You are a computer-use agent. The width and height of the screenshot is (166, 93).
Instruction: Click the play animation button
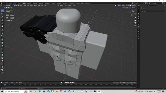(x=70, y=83)
